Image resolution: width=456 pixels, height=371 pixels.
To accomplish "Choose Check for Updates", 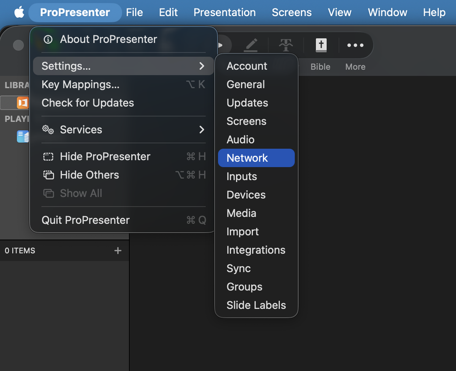I will coord(124,103).
